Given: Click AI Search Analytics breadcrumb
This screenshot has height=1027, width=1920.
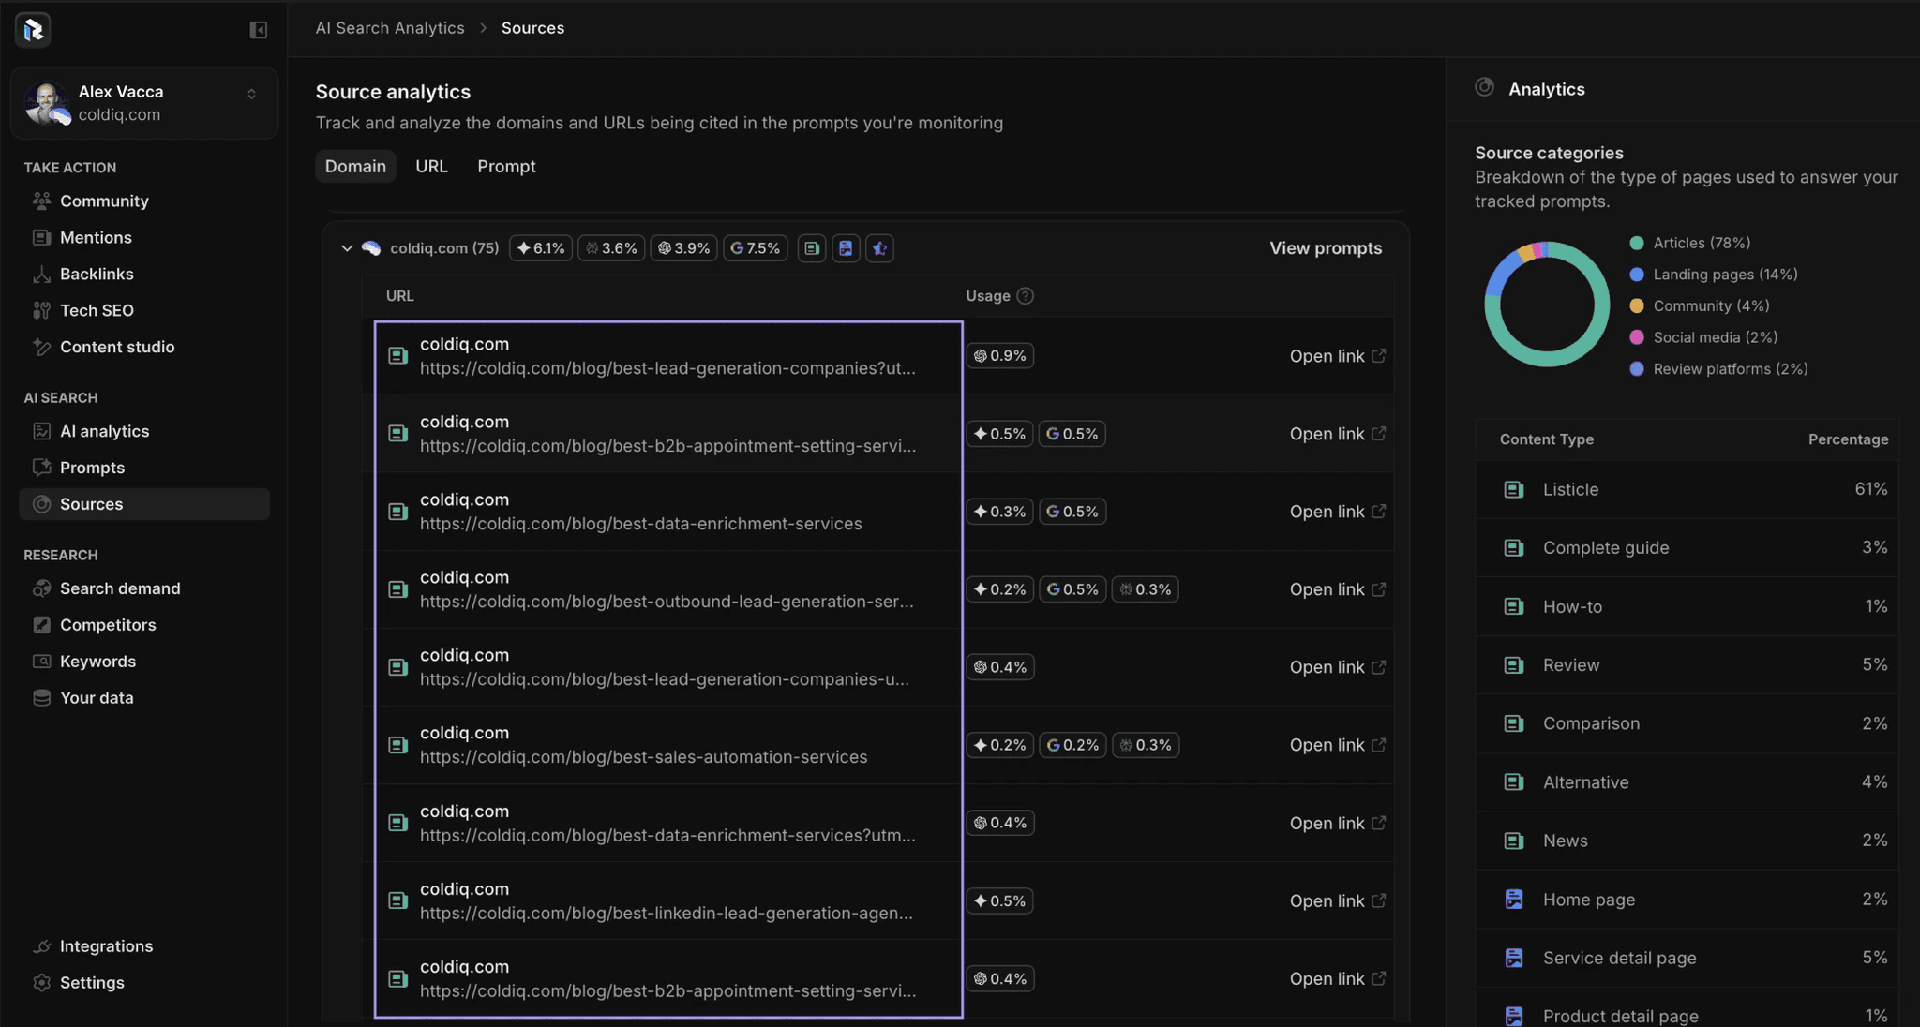Looking at the screenshot, I should (x=390, y=28).
